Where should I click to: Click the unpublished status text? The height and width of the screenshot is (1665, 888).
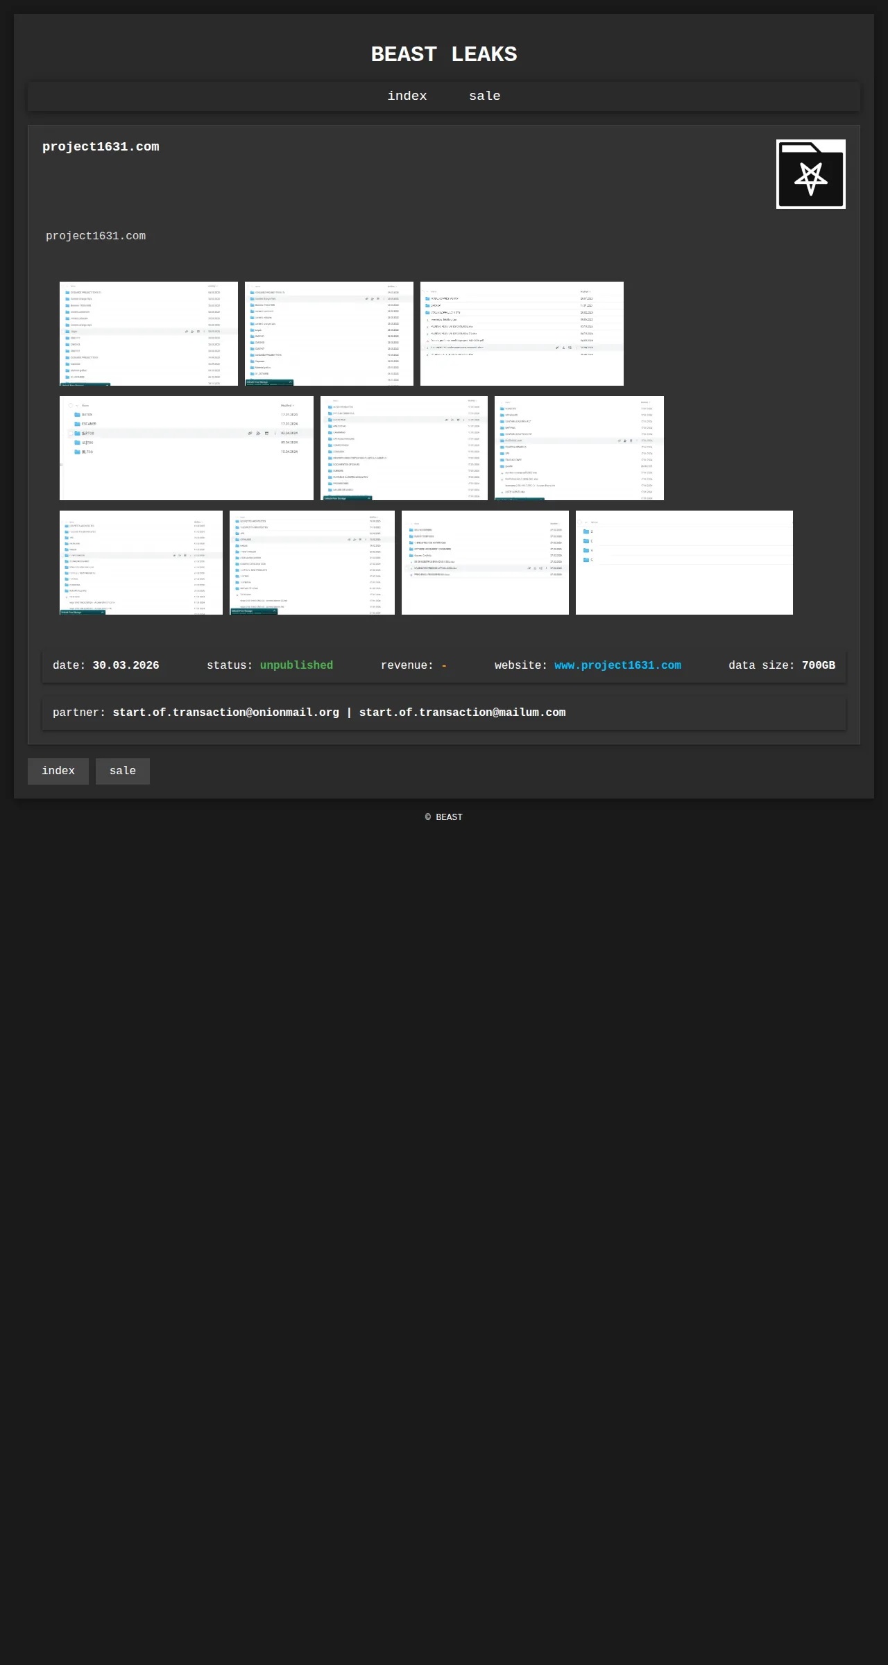pyautogui.click(x=296, y=665)
